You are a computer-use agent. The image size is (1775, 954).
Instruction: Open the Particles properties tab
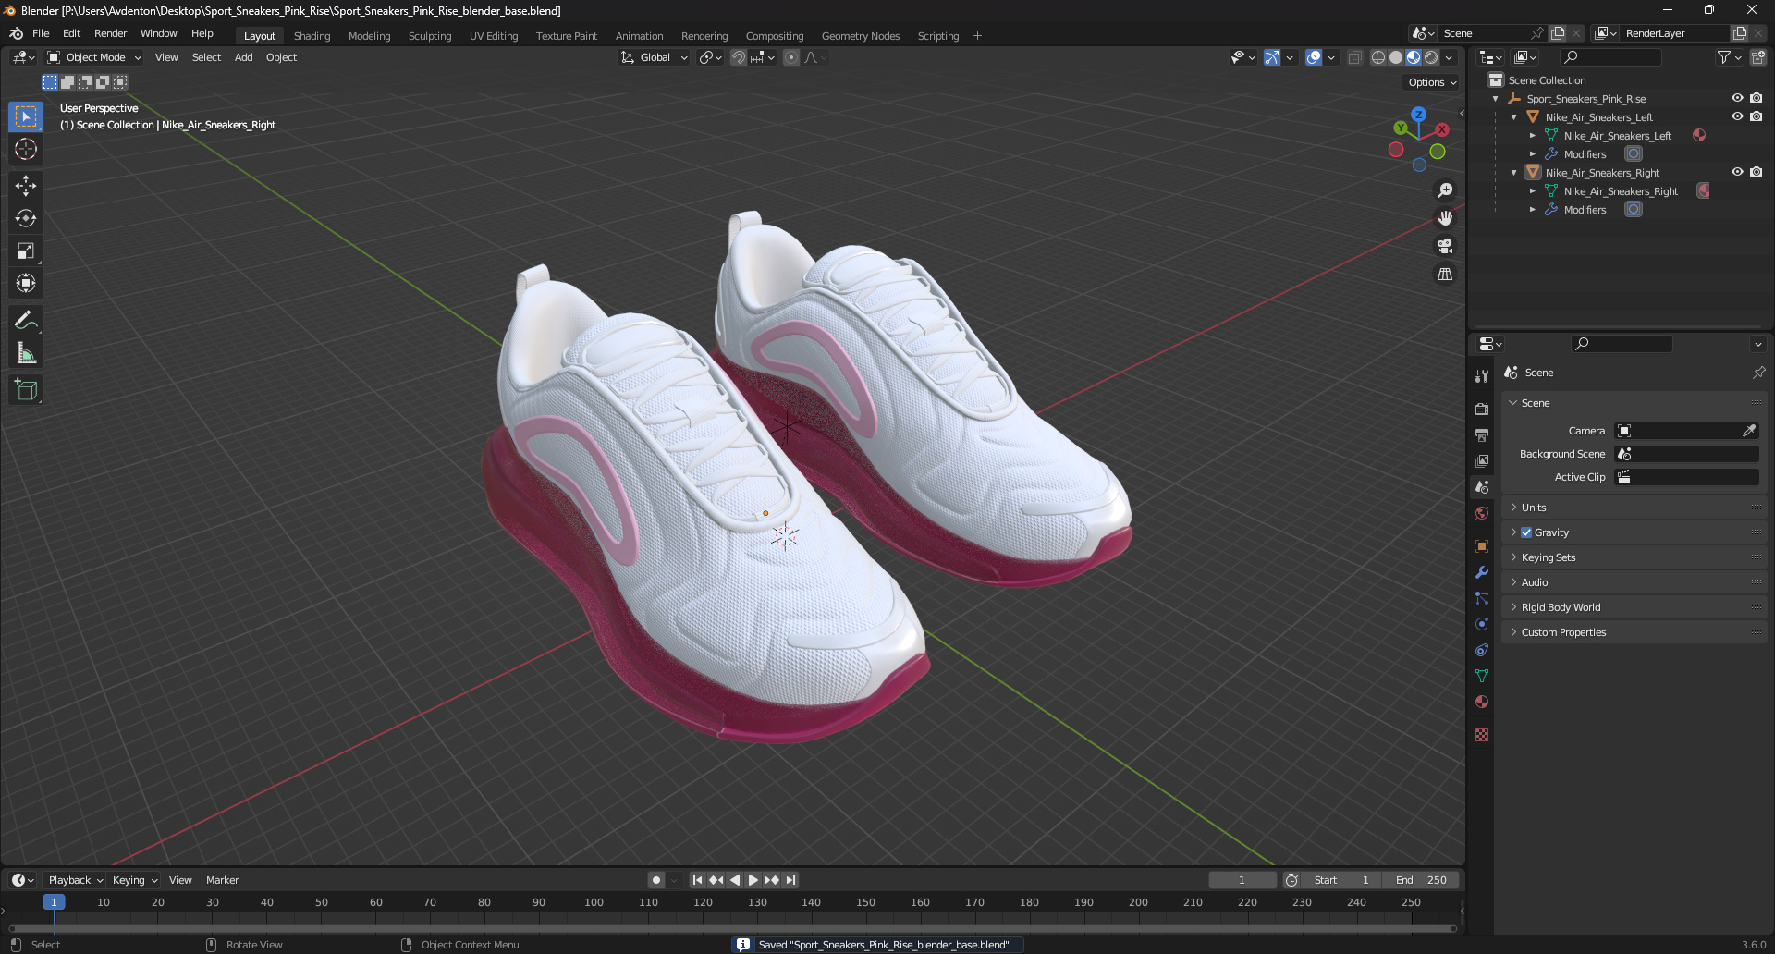1482,598
